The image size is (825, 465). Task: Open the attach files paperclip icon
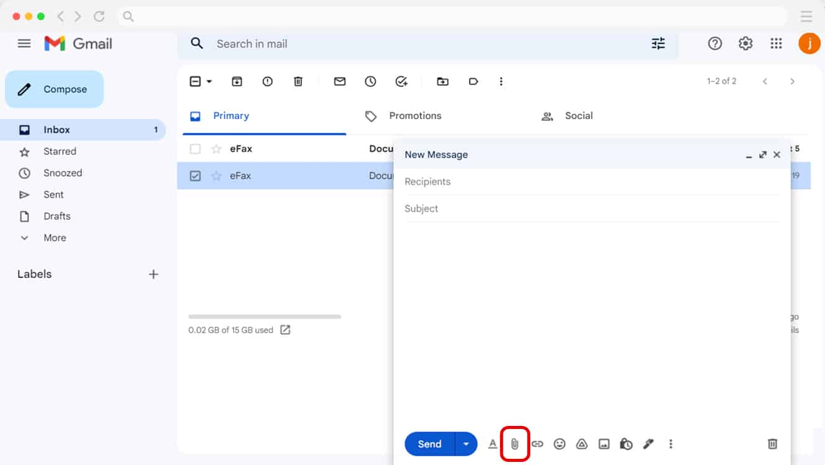pyautogui.click(x=514, y=444)
